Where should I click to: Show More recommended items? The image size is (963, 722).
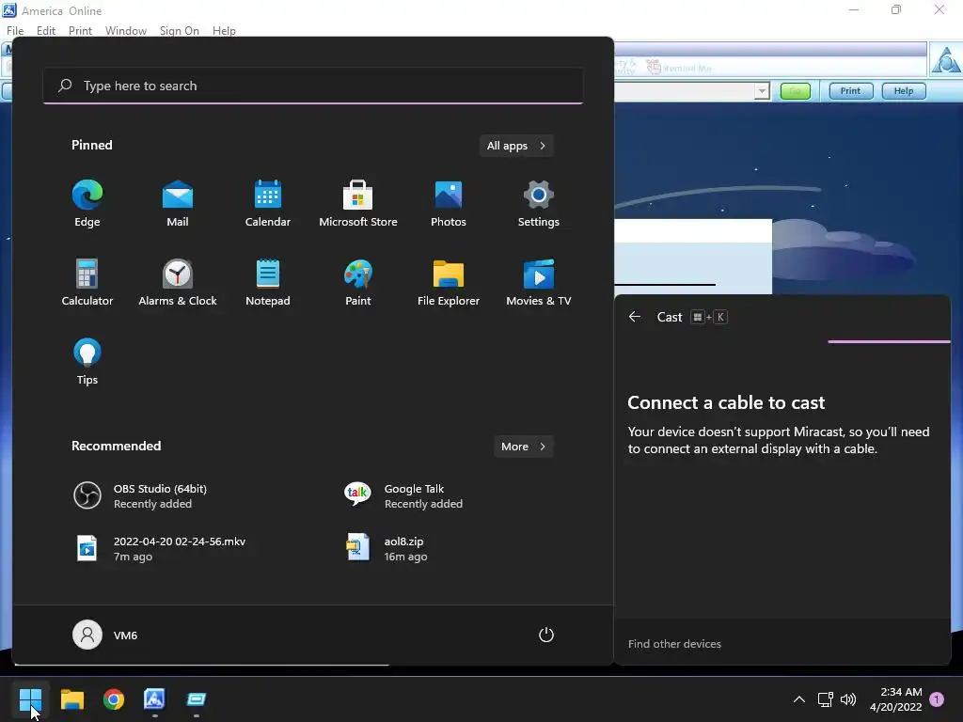[x=523, y=447]
